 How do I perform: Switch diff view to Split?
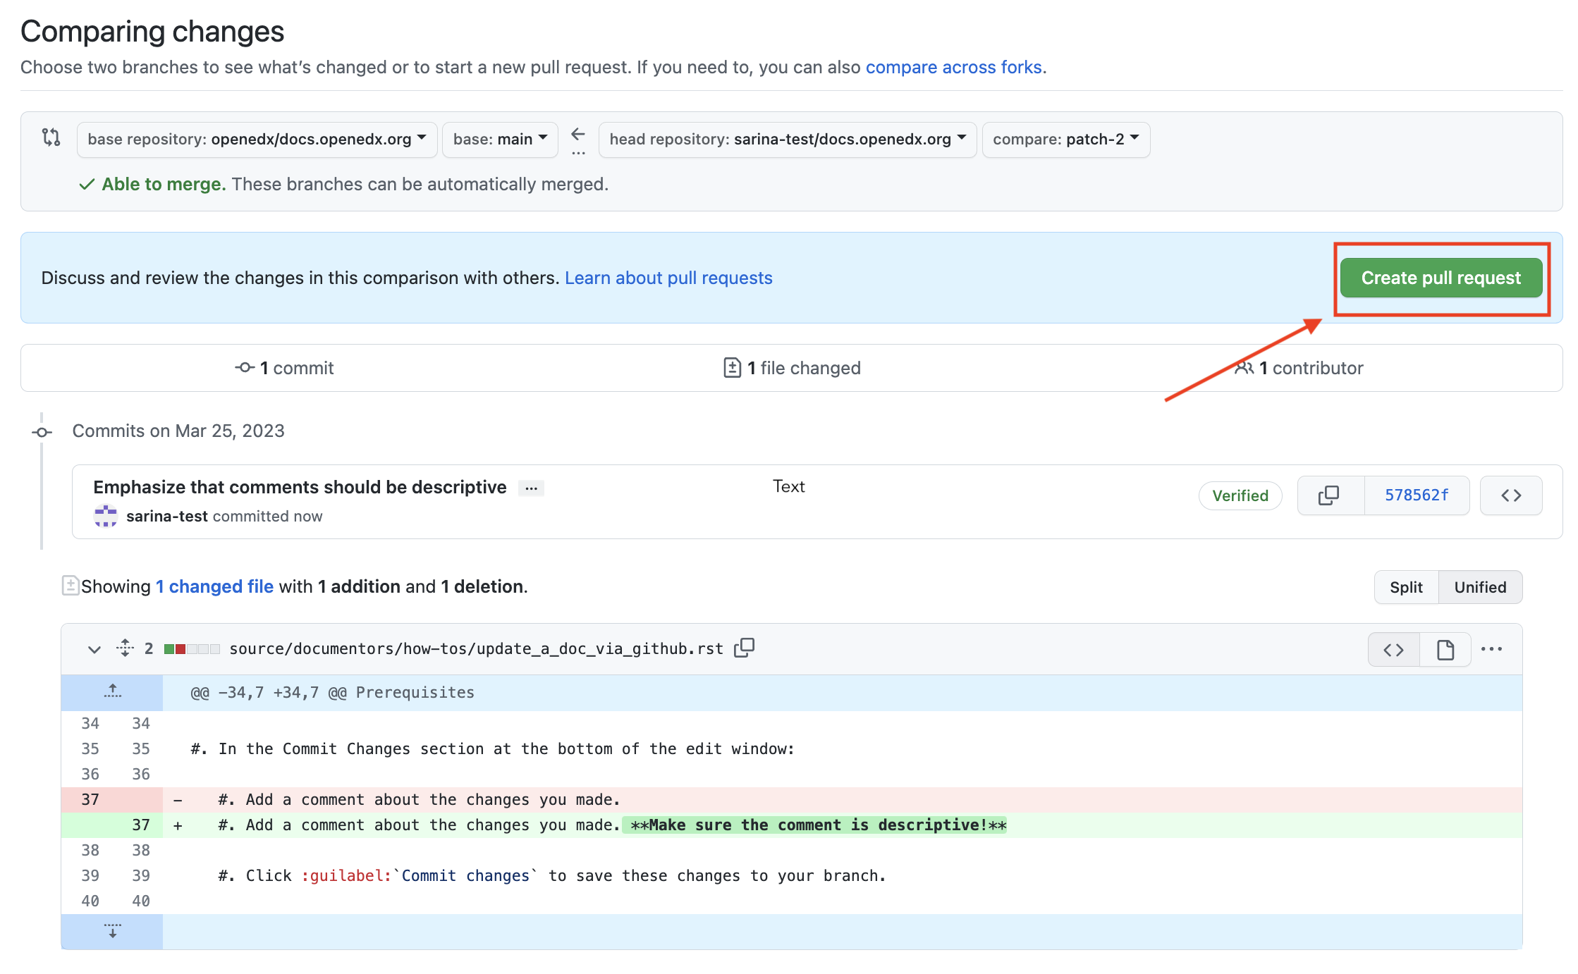[1406, 587]
